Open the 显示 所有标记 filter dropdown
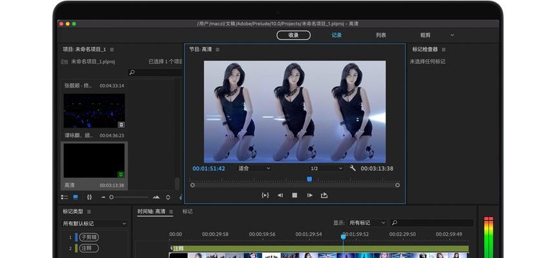The image size is (556, 258). click(x=367, y=223)
